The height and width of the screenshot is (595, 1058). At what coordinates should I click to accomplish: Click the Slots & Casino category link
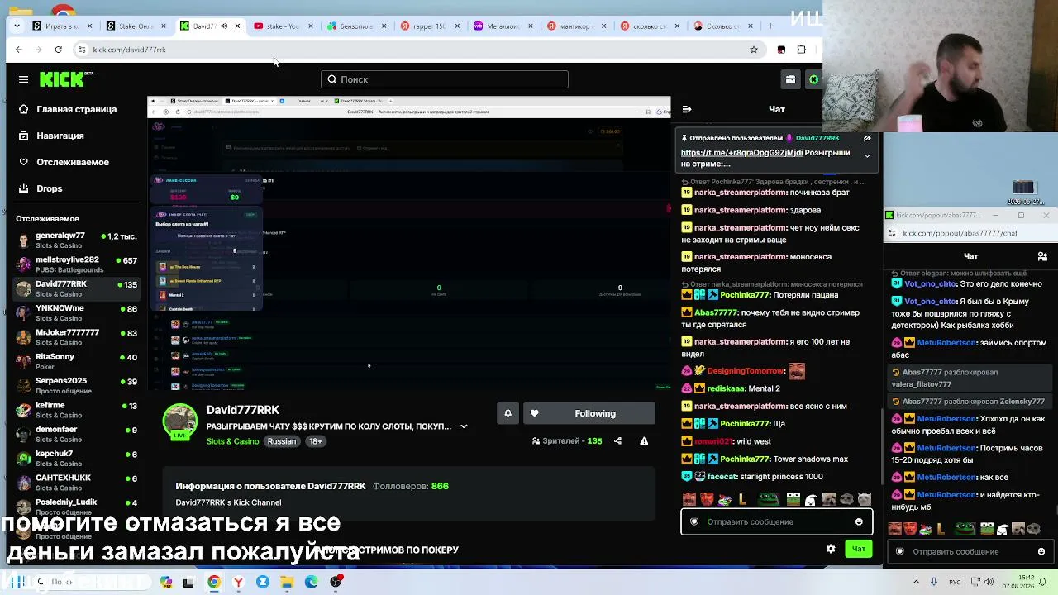click(232, 441)
